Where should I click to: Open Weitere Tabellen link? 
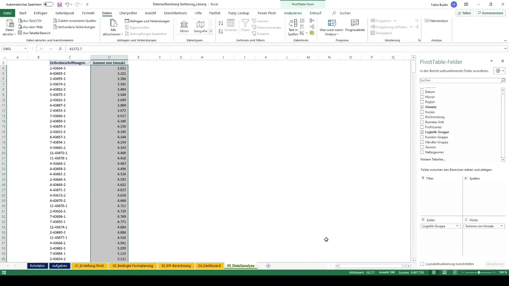tap(433, 159)
